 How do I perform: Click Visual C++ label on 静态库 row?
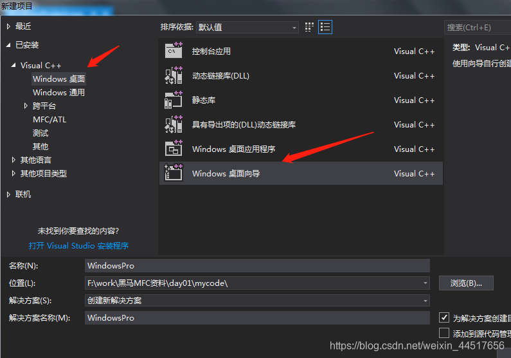pyautogui.click(x=414, y=100)
